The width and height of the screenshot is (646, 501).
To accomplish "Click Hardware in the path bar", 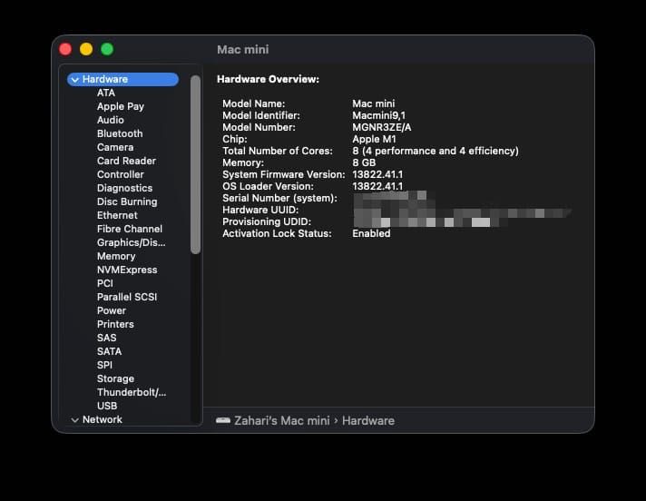I will [x=367, y=420].
